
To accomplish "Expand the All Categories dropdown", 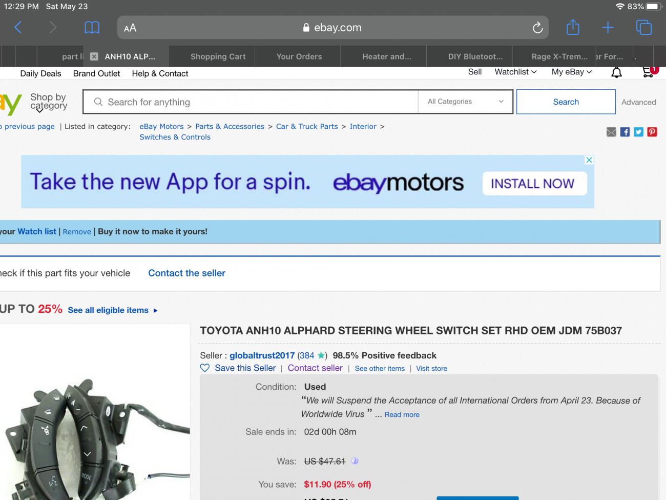I will [466, 102].
